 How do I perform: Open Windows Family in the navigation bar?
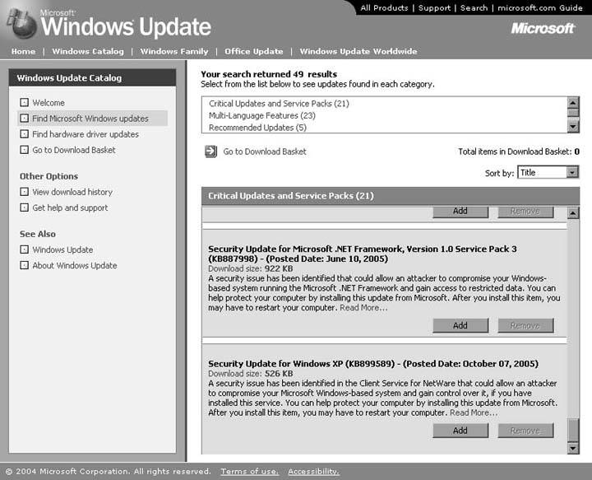pos(174,51)
